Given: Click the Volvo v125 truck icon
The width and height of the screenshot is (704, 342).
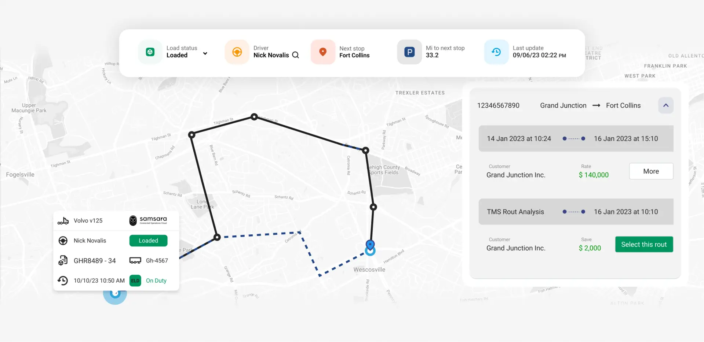Looking at the screenshot, I should 63,221.
